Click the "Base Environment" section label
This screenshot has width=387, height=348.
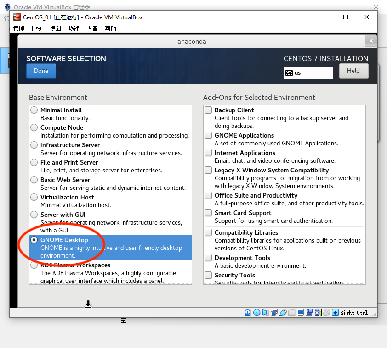tap(58, 98)
